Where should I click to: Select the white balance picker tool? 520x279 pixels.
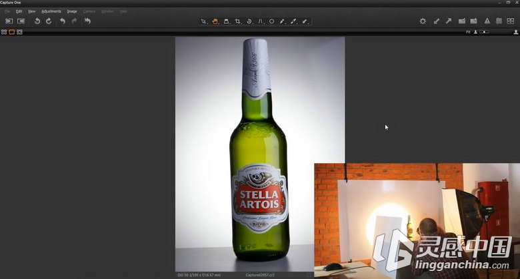point(283,21)
